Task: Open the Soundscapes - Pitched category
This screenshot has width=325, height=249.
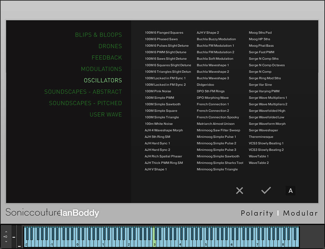Action: click(x=85, y=103)
